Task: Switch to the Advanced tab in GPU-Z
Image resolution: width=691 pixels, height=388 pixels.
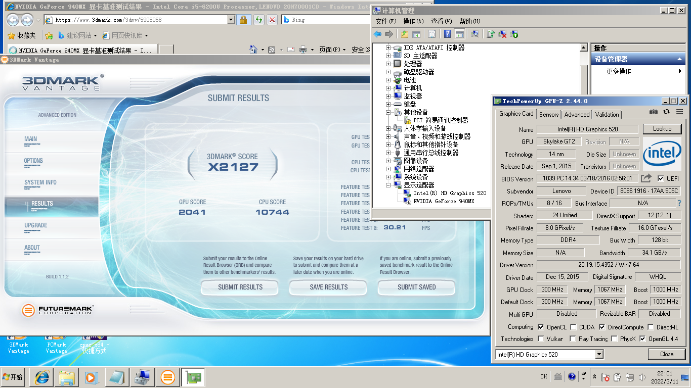Action: click(577, 115)
